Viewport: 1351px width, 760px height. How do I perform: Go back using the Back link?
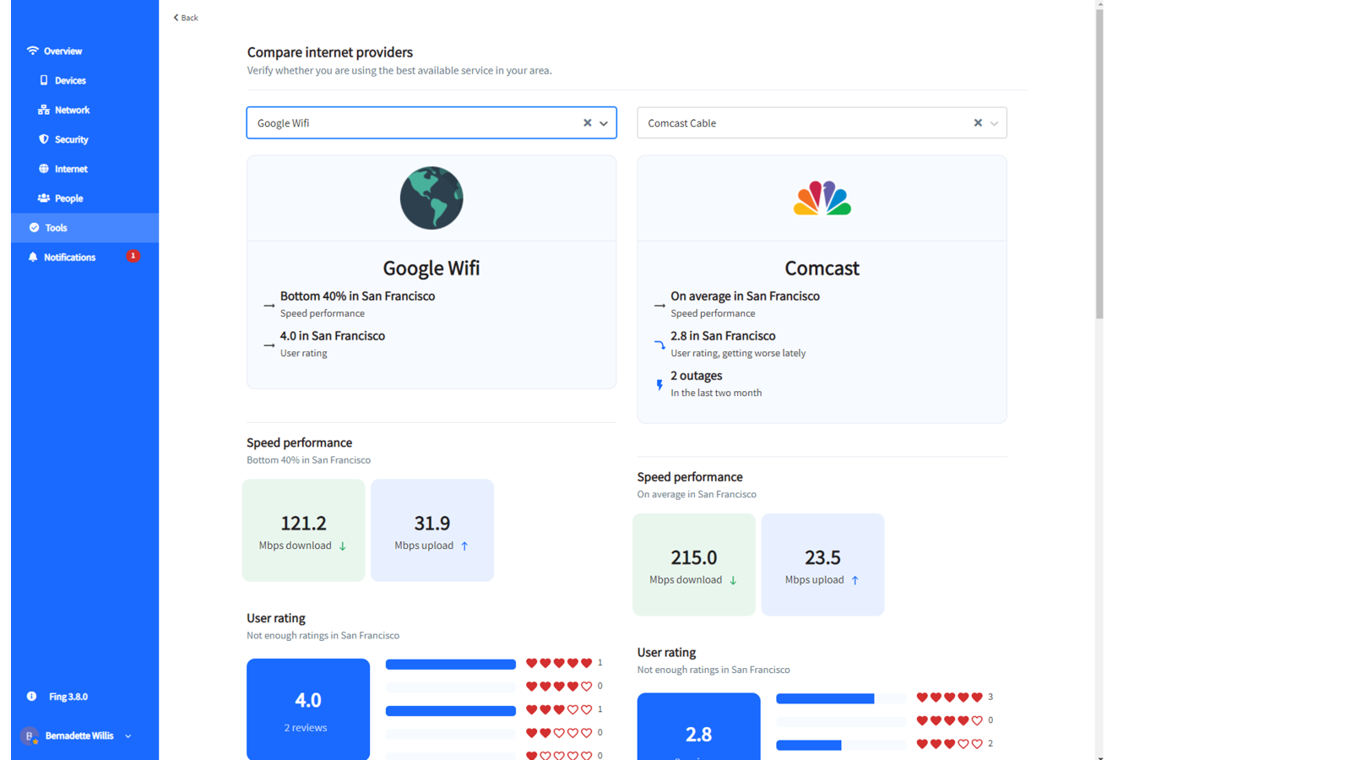pos(186,18)
